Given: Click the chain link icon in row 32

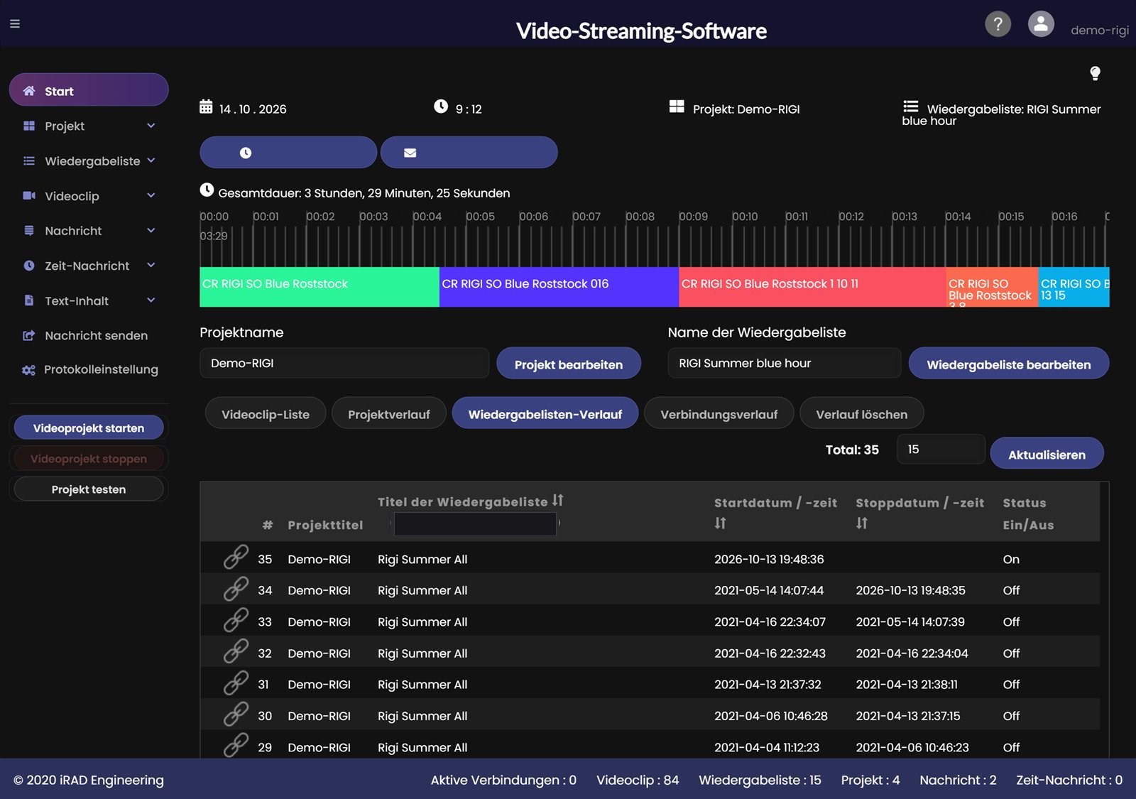Looking at the screenshot, I should pyautogui.click(x=236, y=651).
